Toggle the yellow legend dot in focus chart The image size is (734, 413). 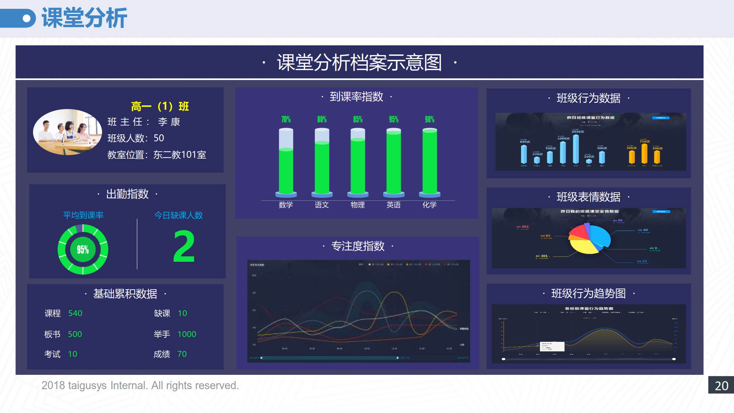tap(388, 264)
